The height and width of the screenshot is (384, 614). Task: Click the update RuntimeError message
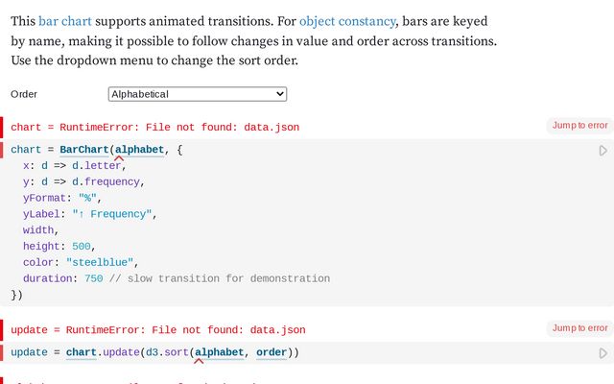(158, 329)
